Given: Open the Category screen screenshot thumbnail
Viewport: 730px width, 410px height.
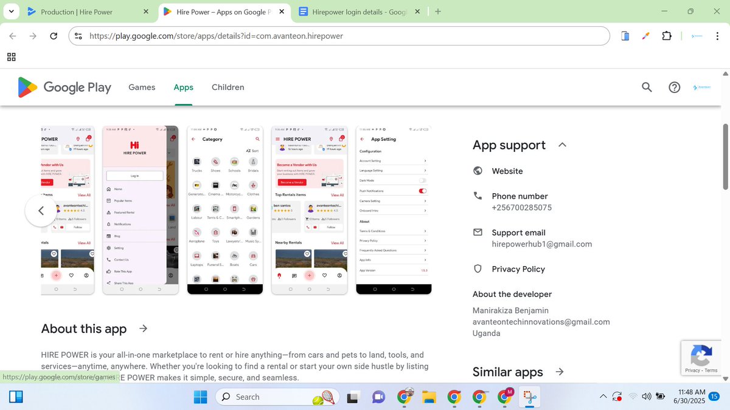Looking at the screenshot, I should (x=225, y=210).
